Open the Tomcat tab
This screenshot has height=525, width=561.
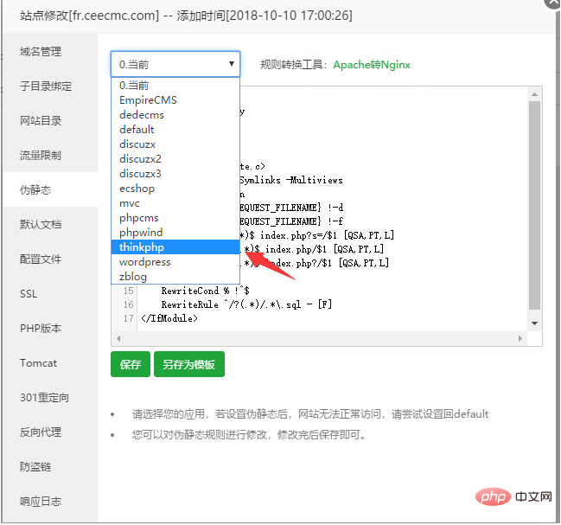[50, 363]
